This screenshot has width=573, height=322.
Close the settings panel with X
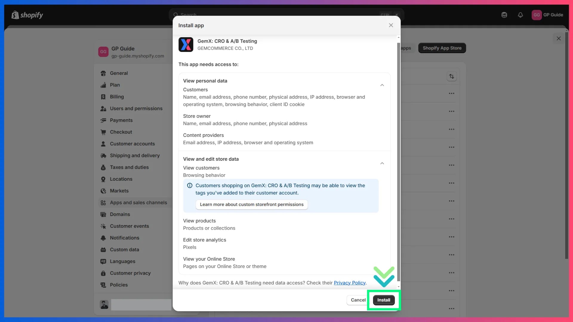pyautogui.click(x=559, y=38)
